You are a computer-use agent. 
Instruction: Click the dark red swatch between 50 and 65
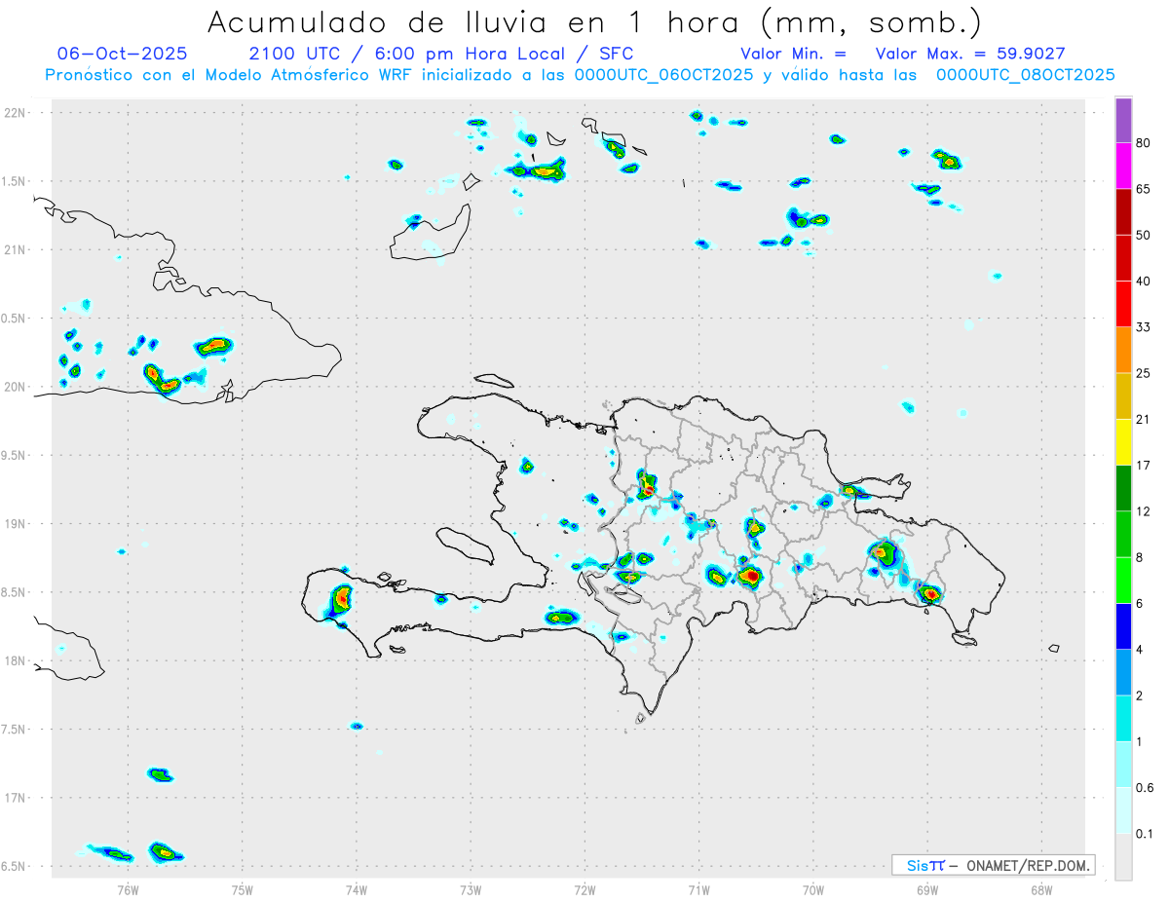point(1123,211)
